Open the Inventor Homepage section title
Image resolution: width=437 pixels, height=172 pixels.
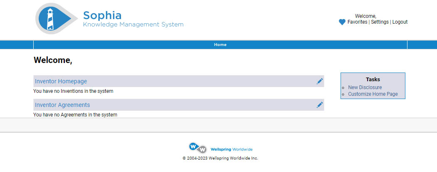click(61, 81)
